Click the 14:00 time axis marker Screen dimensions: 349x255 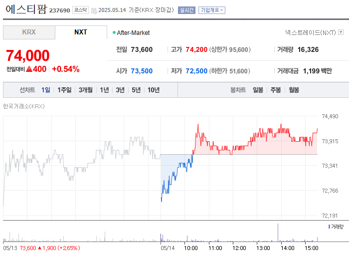[288, 248]
